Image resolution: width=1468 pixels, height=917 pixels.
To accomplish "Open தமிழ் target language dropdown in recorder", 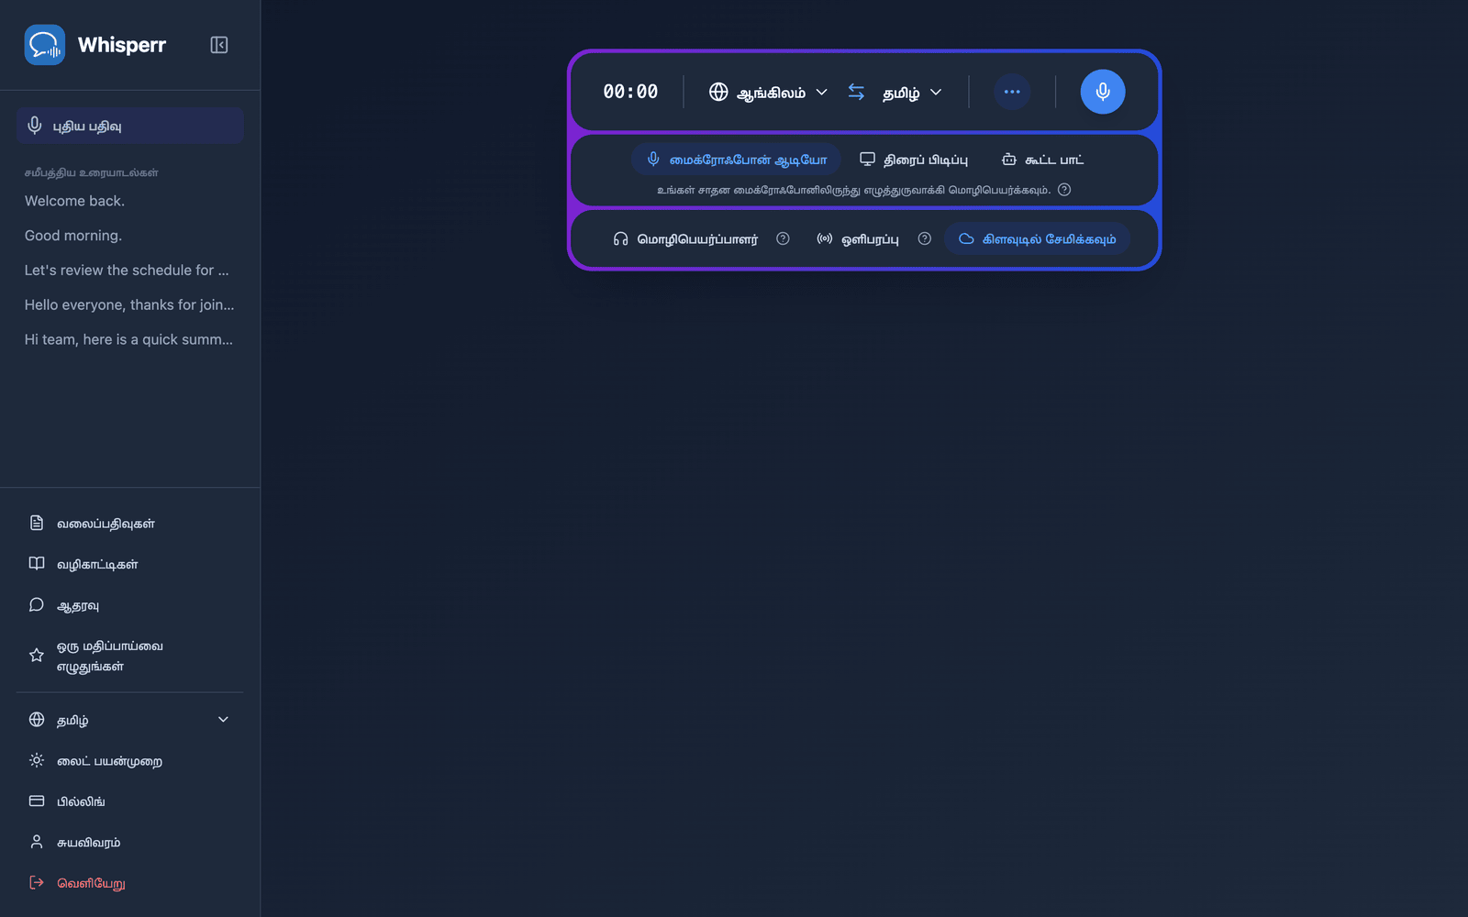I will [912, 92].
